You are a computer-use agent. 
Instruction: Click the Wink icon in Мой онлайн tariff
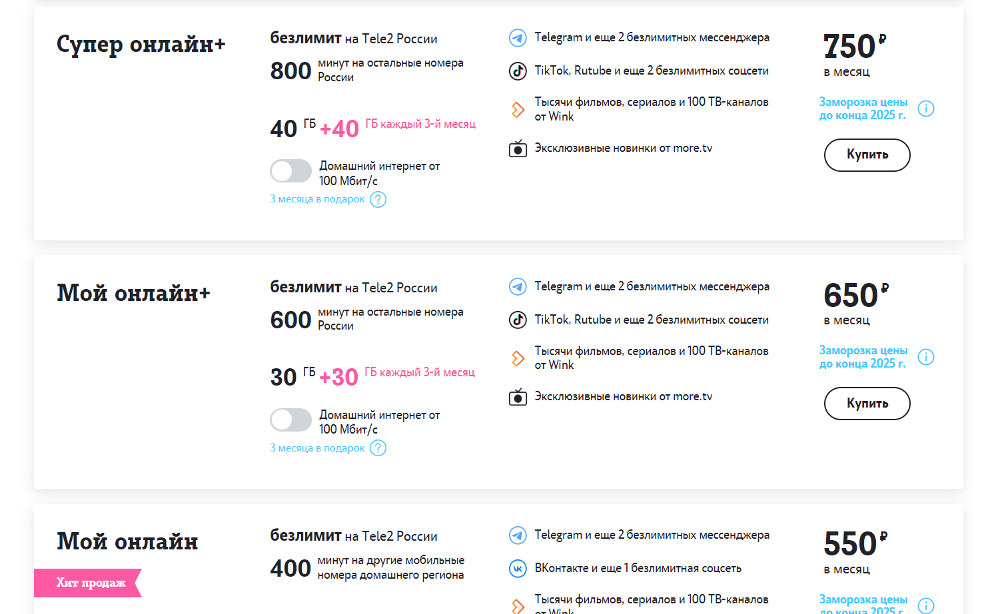(x=518, y=605)
